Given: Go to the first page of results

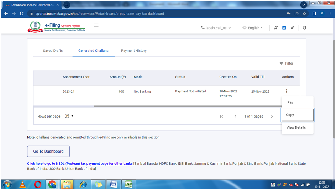Looking at the screenshot, I should click(221, 116).
